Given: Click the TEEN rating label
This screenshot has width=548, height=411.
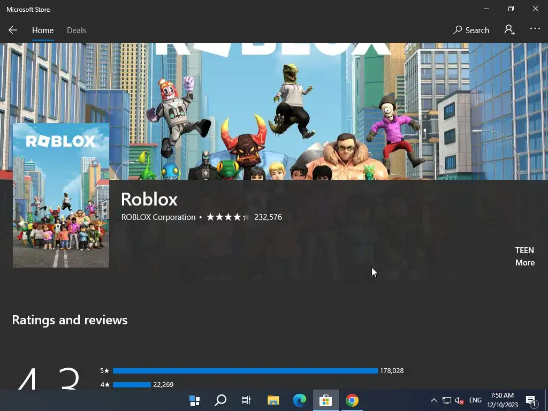Looking at the screenshot, I should 524,250.
